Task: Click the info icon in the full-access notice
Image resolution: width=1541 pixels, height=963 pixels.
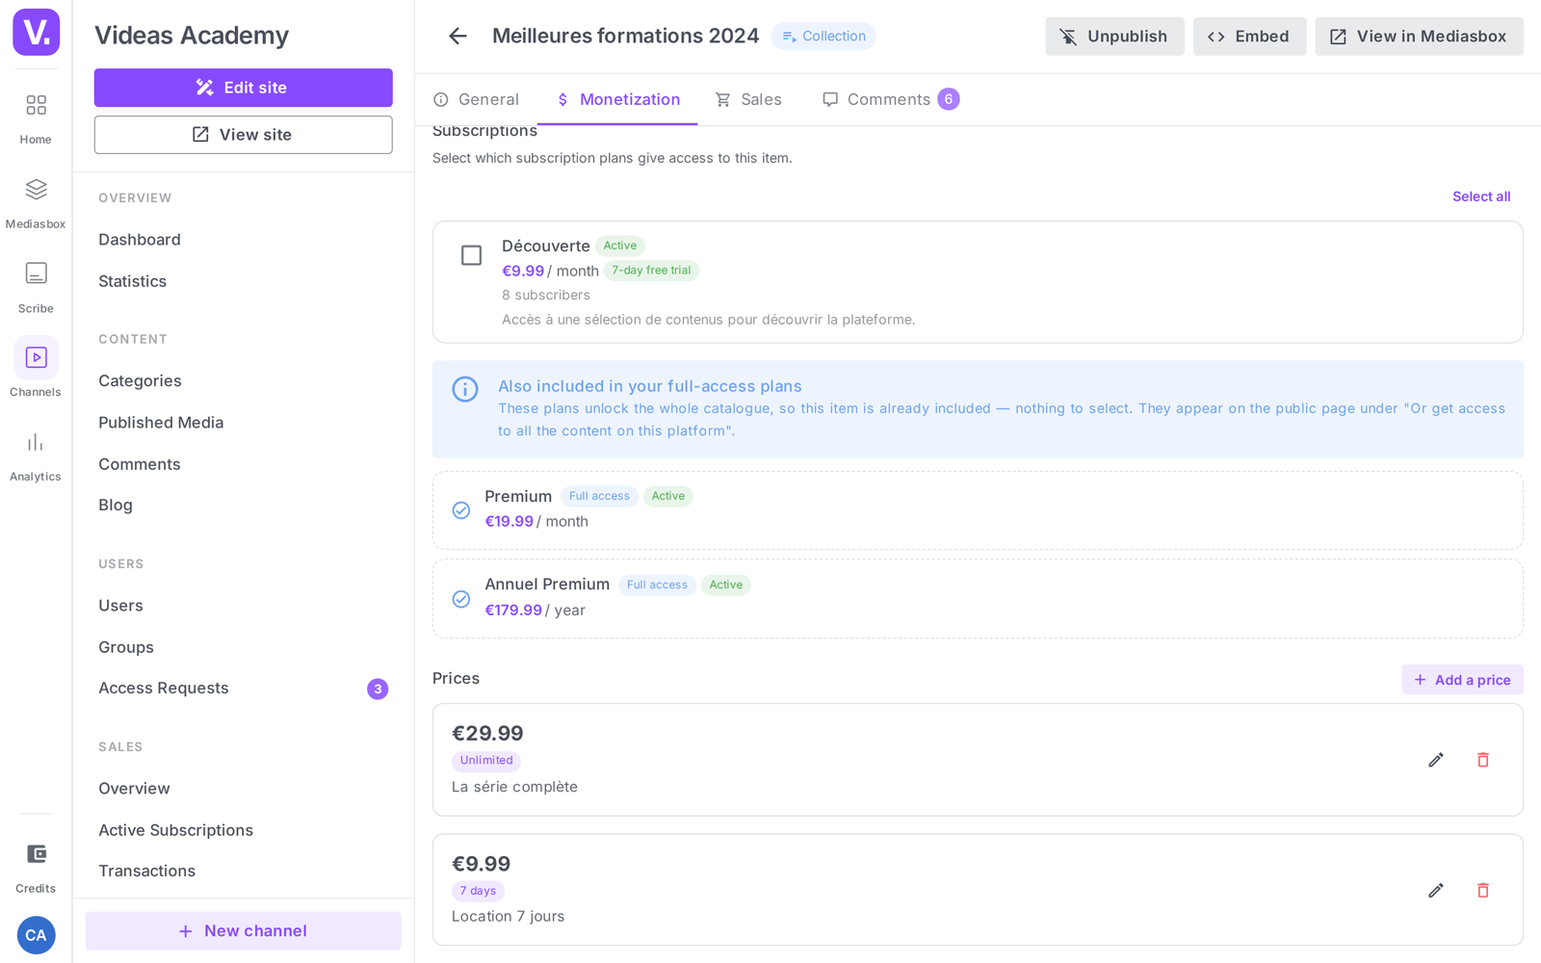Action: [x=465, y=389]
